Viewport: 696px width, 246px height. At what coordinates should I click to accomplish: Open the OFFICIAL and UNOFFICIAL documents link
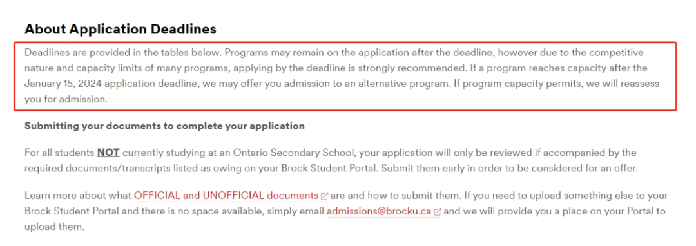click(x=226, y=196)
